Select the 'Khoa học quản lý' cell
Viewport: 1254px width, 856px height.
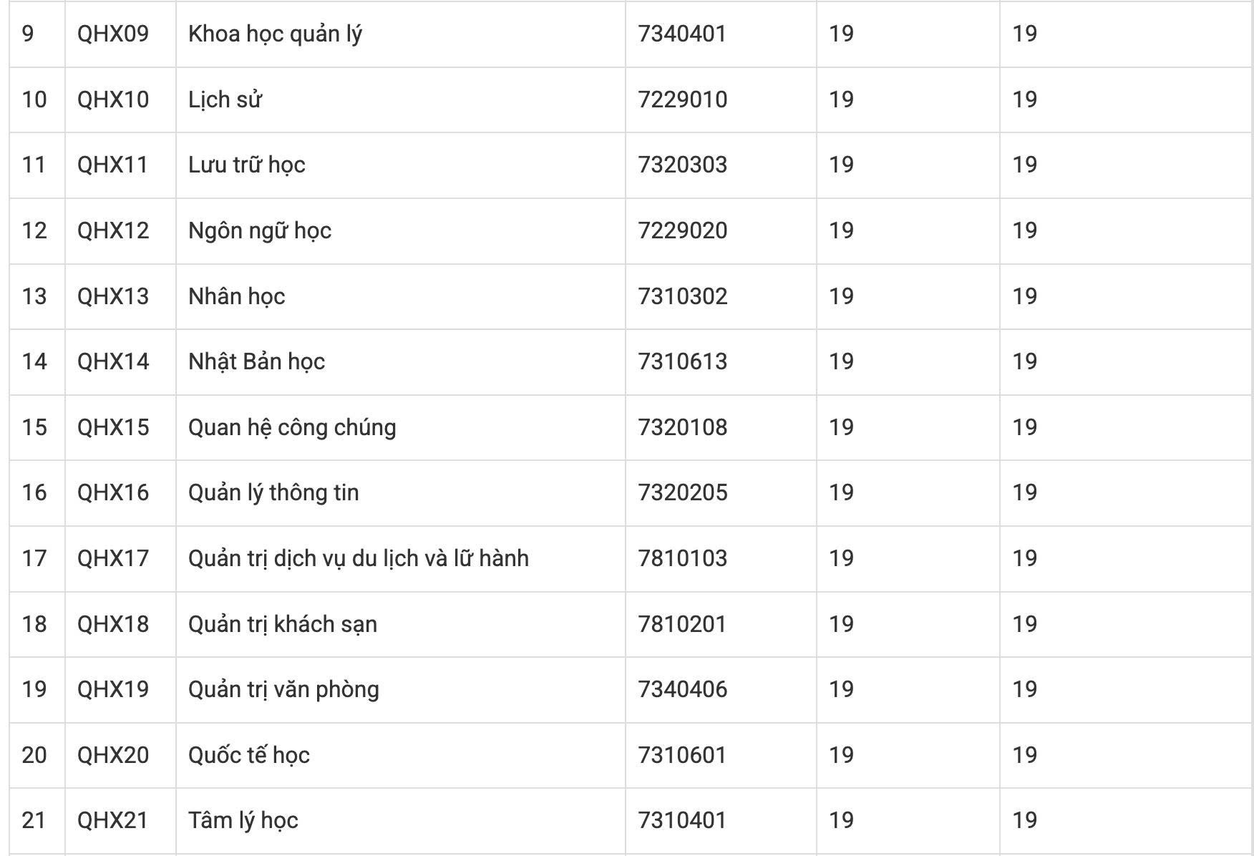pyautogui.click(x=400, y=34)
